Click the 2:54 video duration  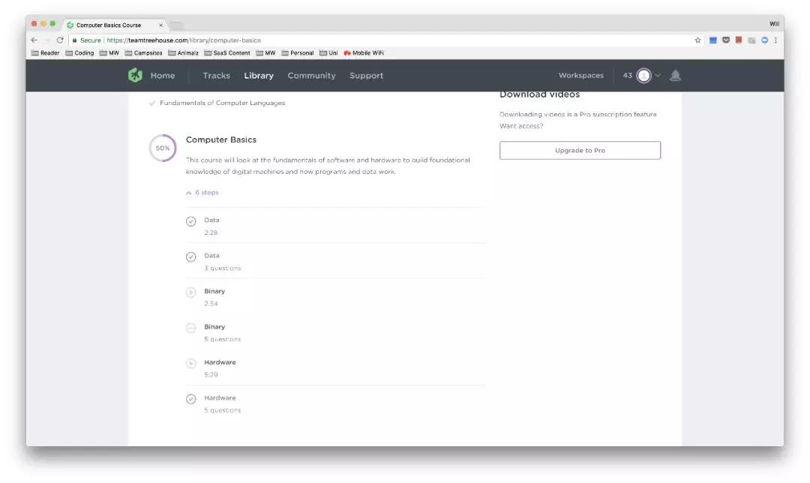tap(211, 304)
